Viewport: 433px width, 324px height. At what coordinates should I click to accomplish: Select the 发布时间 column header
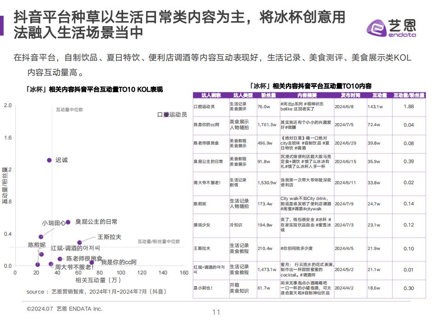tap(350, 95)
